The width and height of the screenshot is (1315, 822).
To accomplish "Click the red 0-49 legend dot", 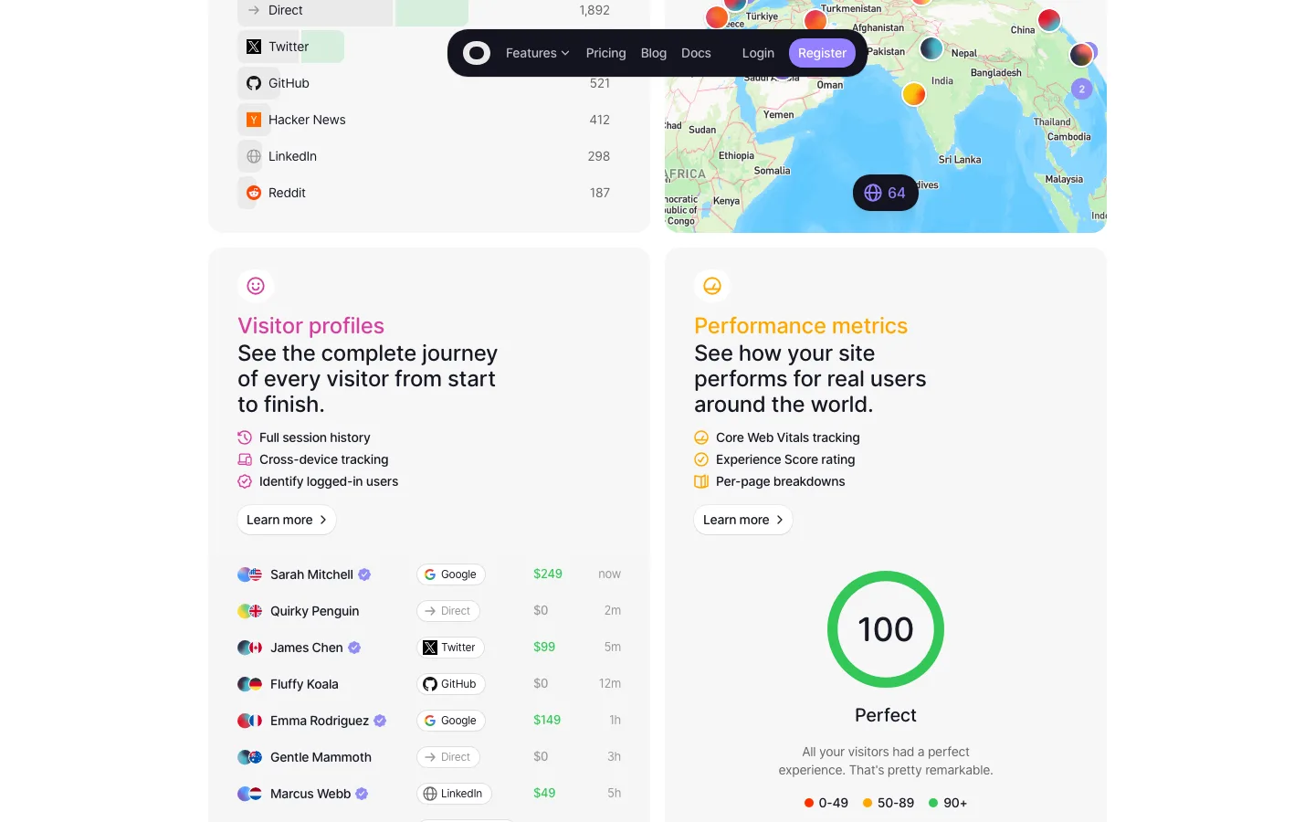I will 809,803.
